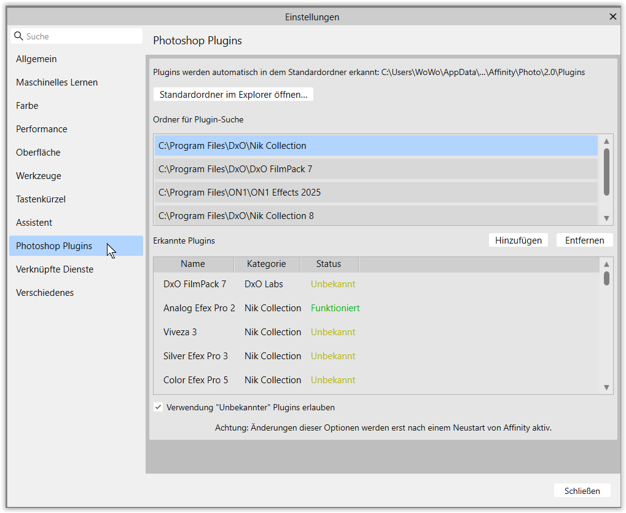Screen dimensions: 626x513
Task: Click the Schließen button
Action: tap(582, 491)
